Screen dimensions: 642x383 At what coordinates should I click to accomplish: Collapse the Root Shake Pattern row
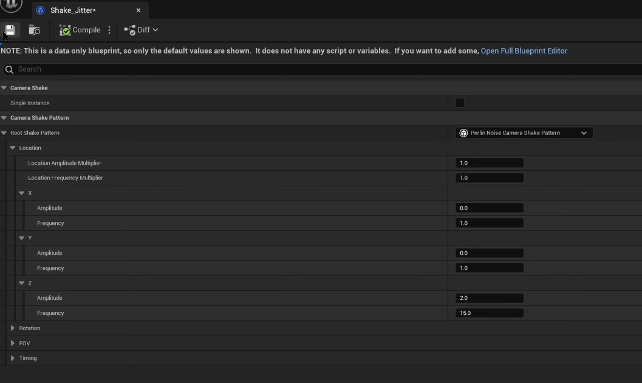click(x=4, y=133)
